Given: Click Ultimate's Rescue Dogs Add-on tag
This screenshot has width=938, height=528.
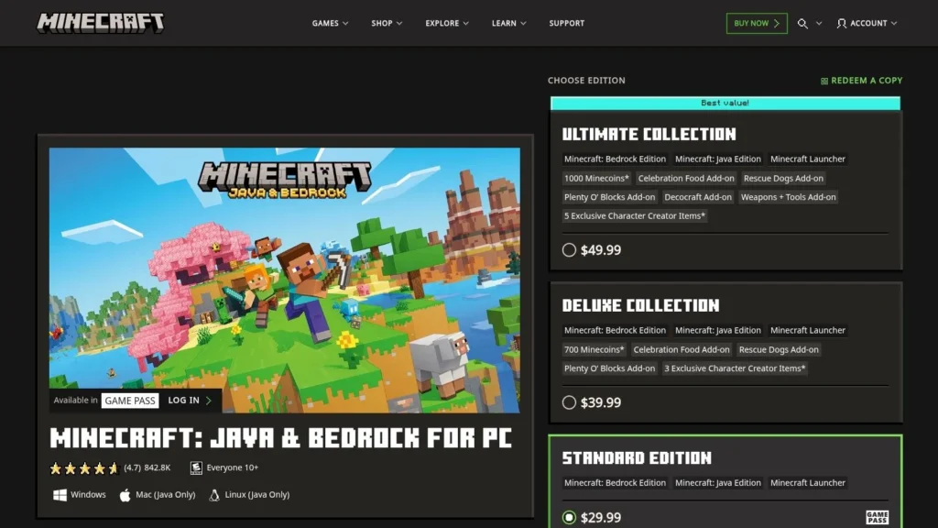Looking at the screenshot, I should (783, 178).
